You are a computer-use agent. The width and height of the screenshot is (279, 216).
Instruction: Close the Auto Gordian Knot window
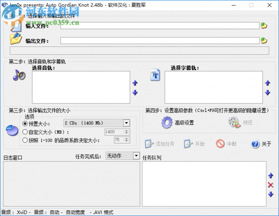[269, 5]
